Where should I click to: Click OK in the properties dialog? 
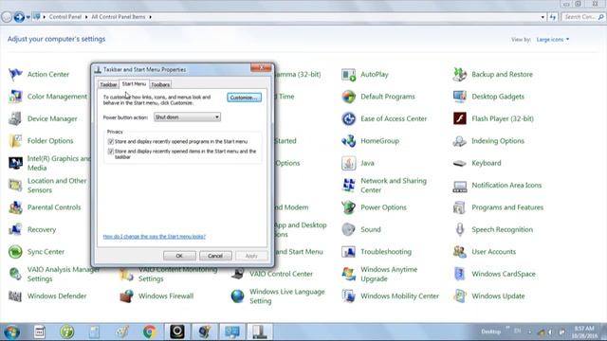click(x=179, y=256)
